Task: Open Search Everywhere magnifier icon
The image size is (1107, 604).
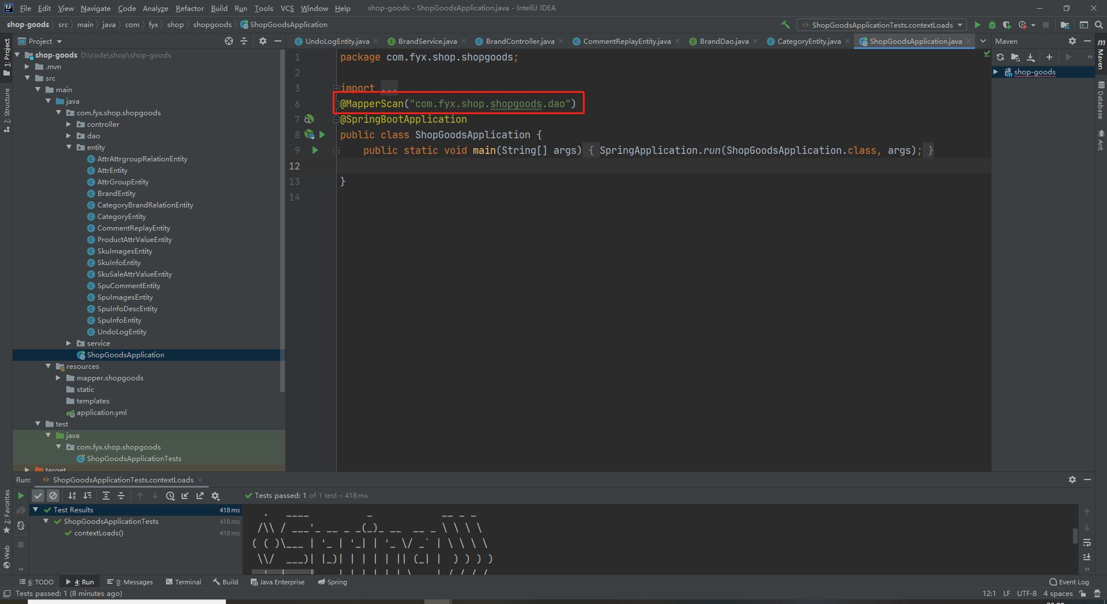Action: click(1099, 25)
